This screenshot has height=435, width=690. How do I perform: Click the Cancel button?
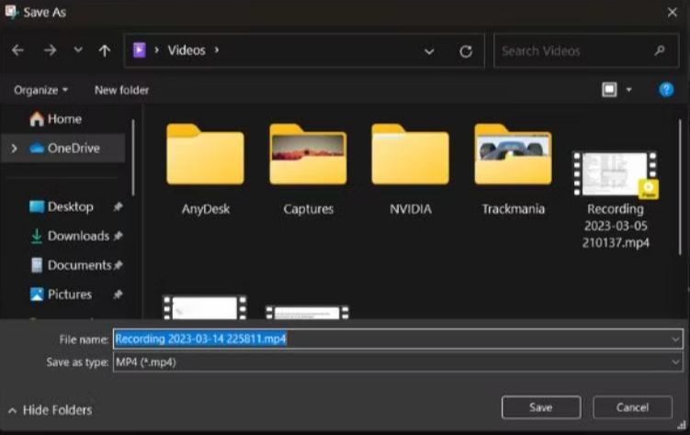click(x=632, y=407)
